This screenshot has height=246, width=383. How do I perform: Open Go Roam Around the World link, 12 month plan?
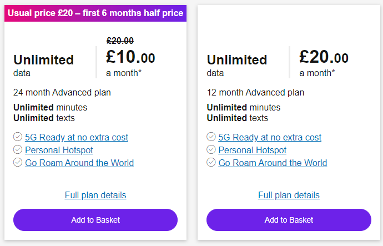(x=273, y=163)
